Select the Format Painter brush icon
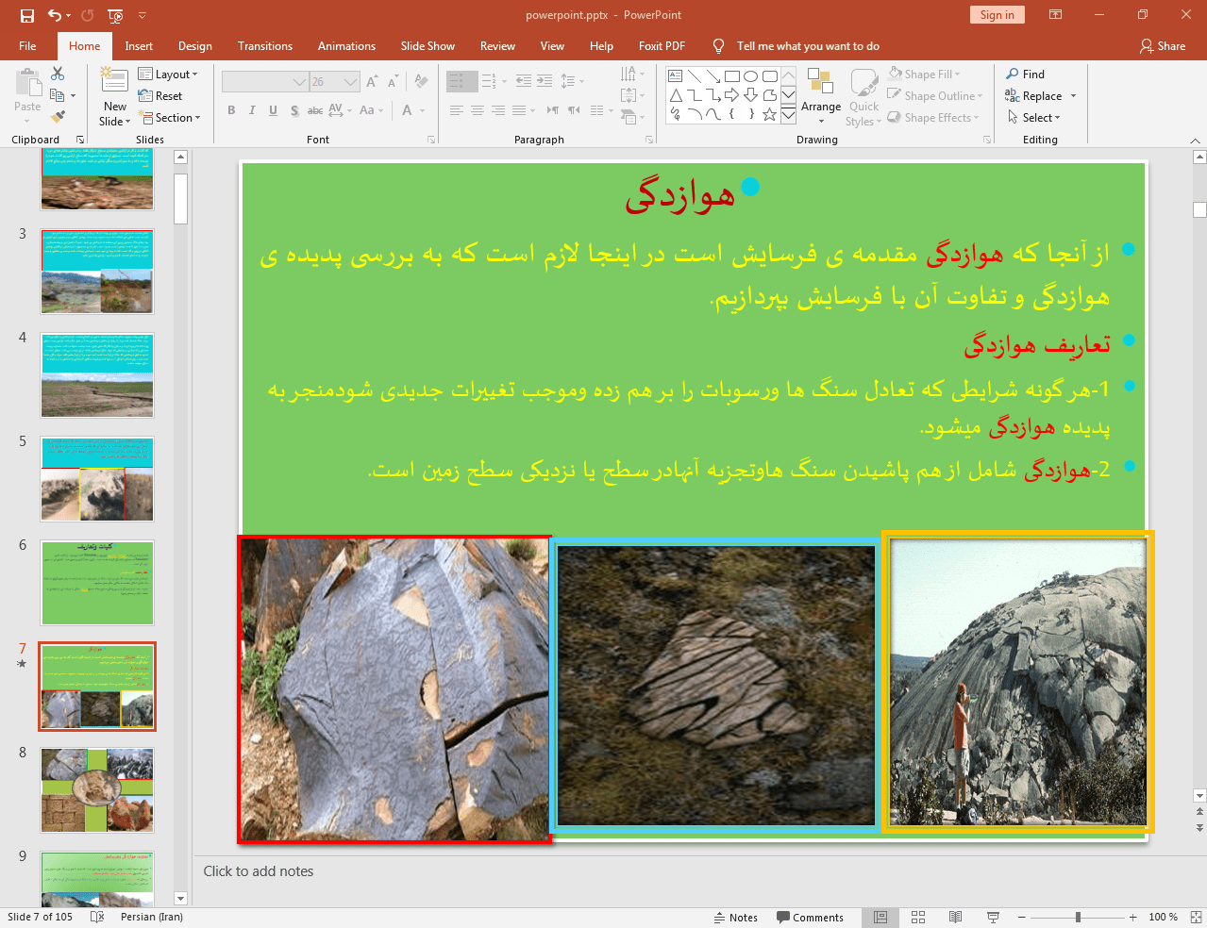1207x928 pixels. pyautogui.click(x=58, y=117)
